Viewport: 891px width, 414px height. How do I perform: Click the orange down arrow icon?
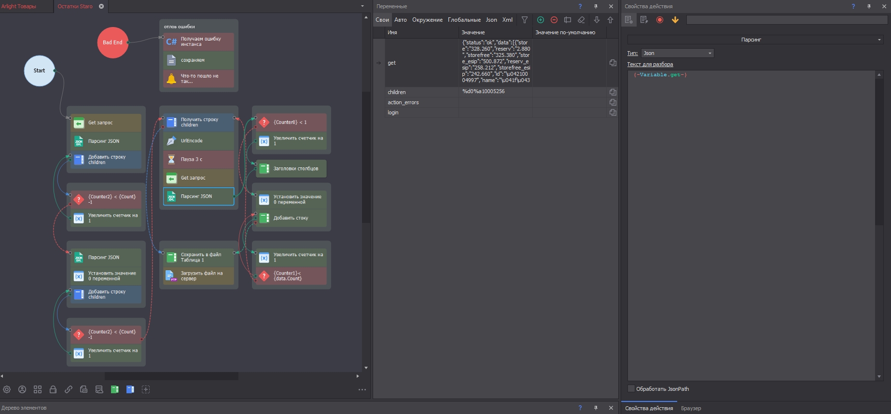point(675,20)
